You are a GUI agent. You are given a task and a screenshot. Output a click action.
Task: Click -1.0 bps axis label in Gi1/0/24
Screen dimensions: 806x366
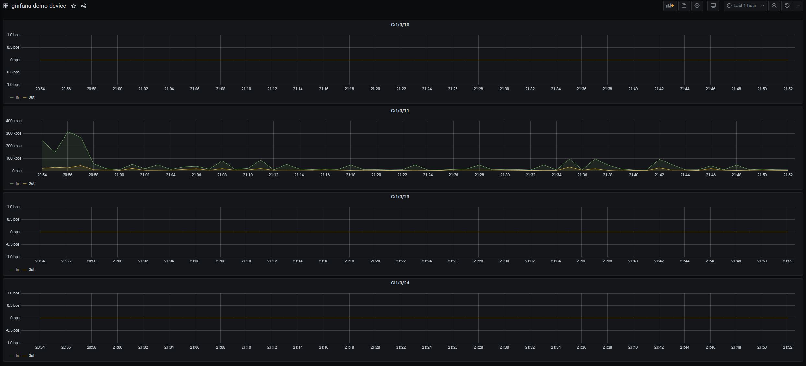click(x=13, y=343)
